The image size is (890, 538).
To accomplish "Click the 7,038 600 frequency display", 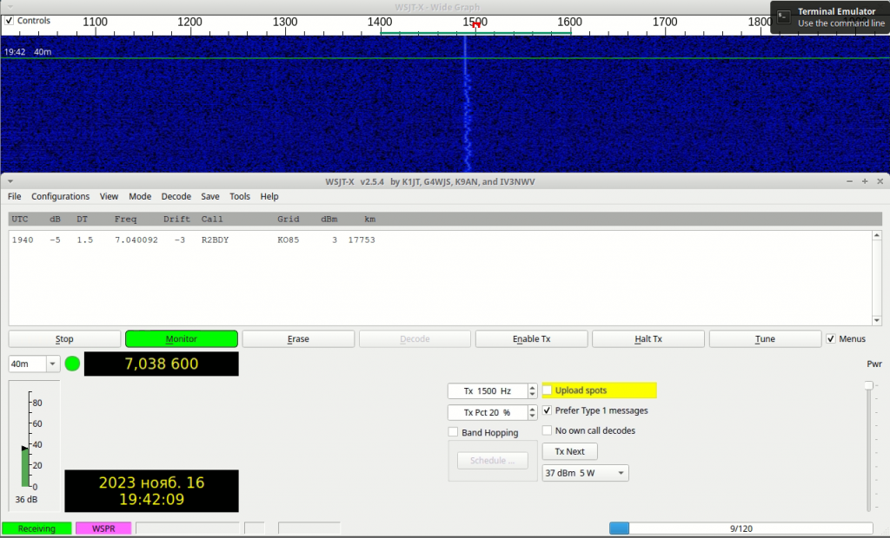I will [161, 364].
